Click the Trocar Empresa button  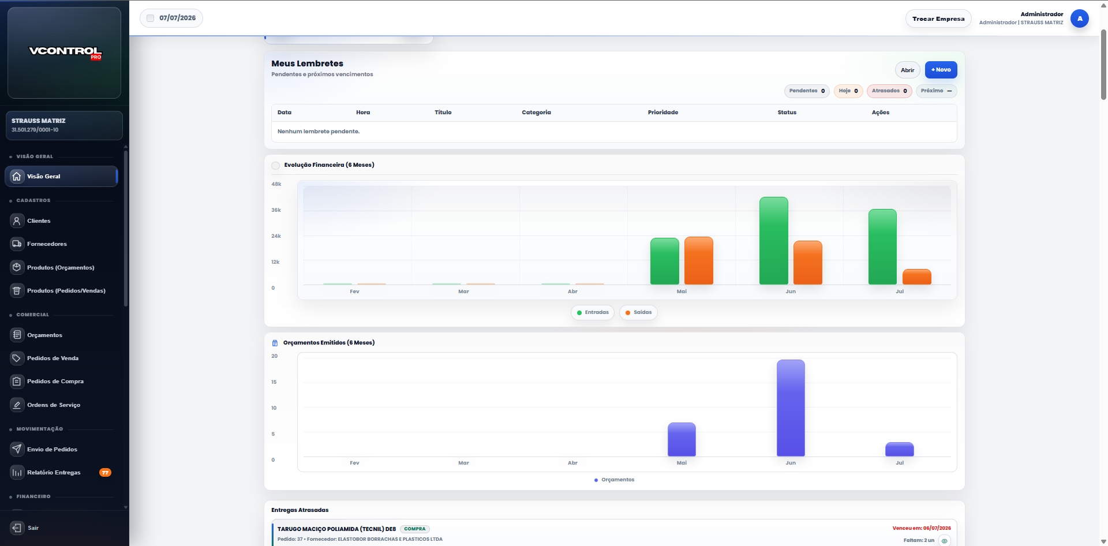938,18
